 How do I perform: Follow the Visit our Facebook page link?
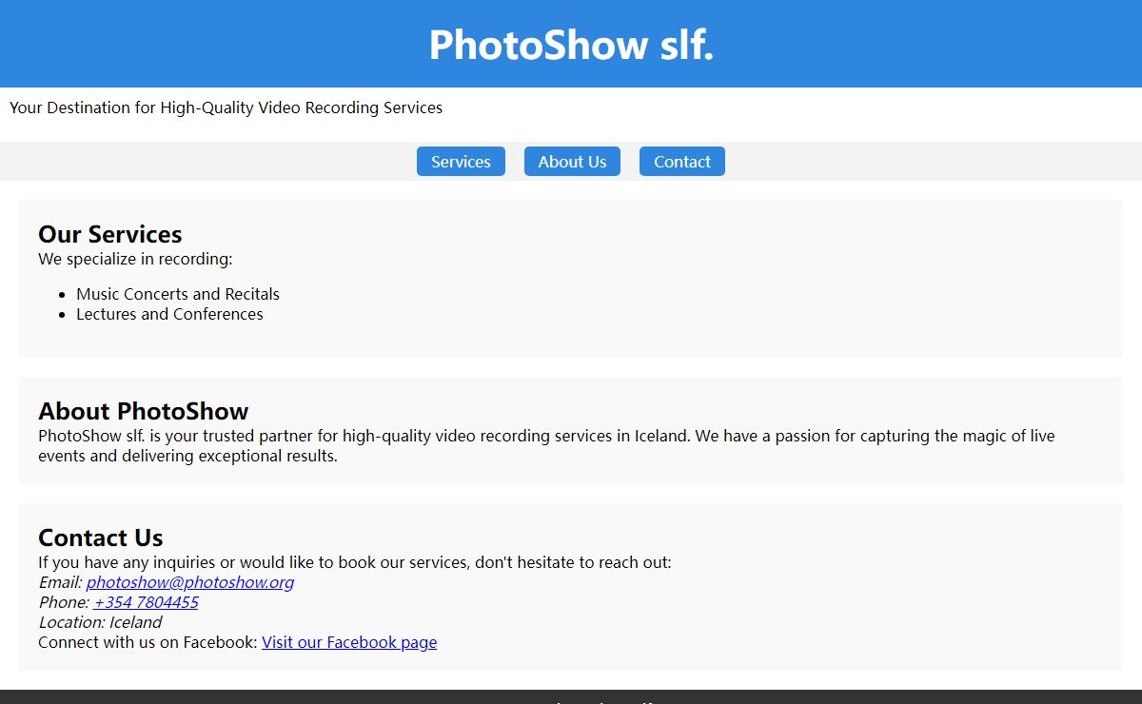coord(349,642)
